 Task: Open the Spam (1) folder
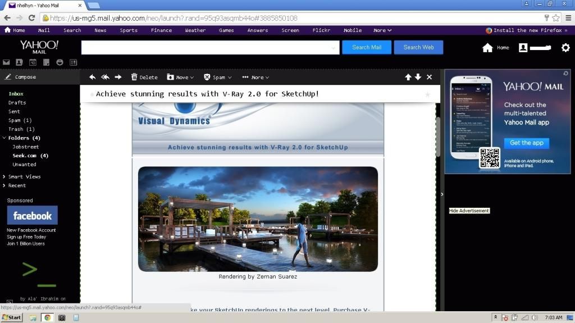point(20,120)
